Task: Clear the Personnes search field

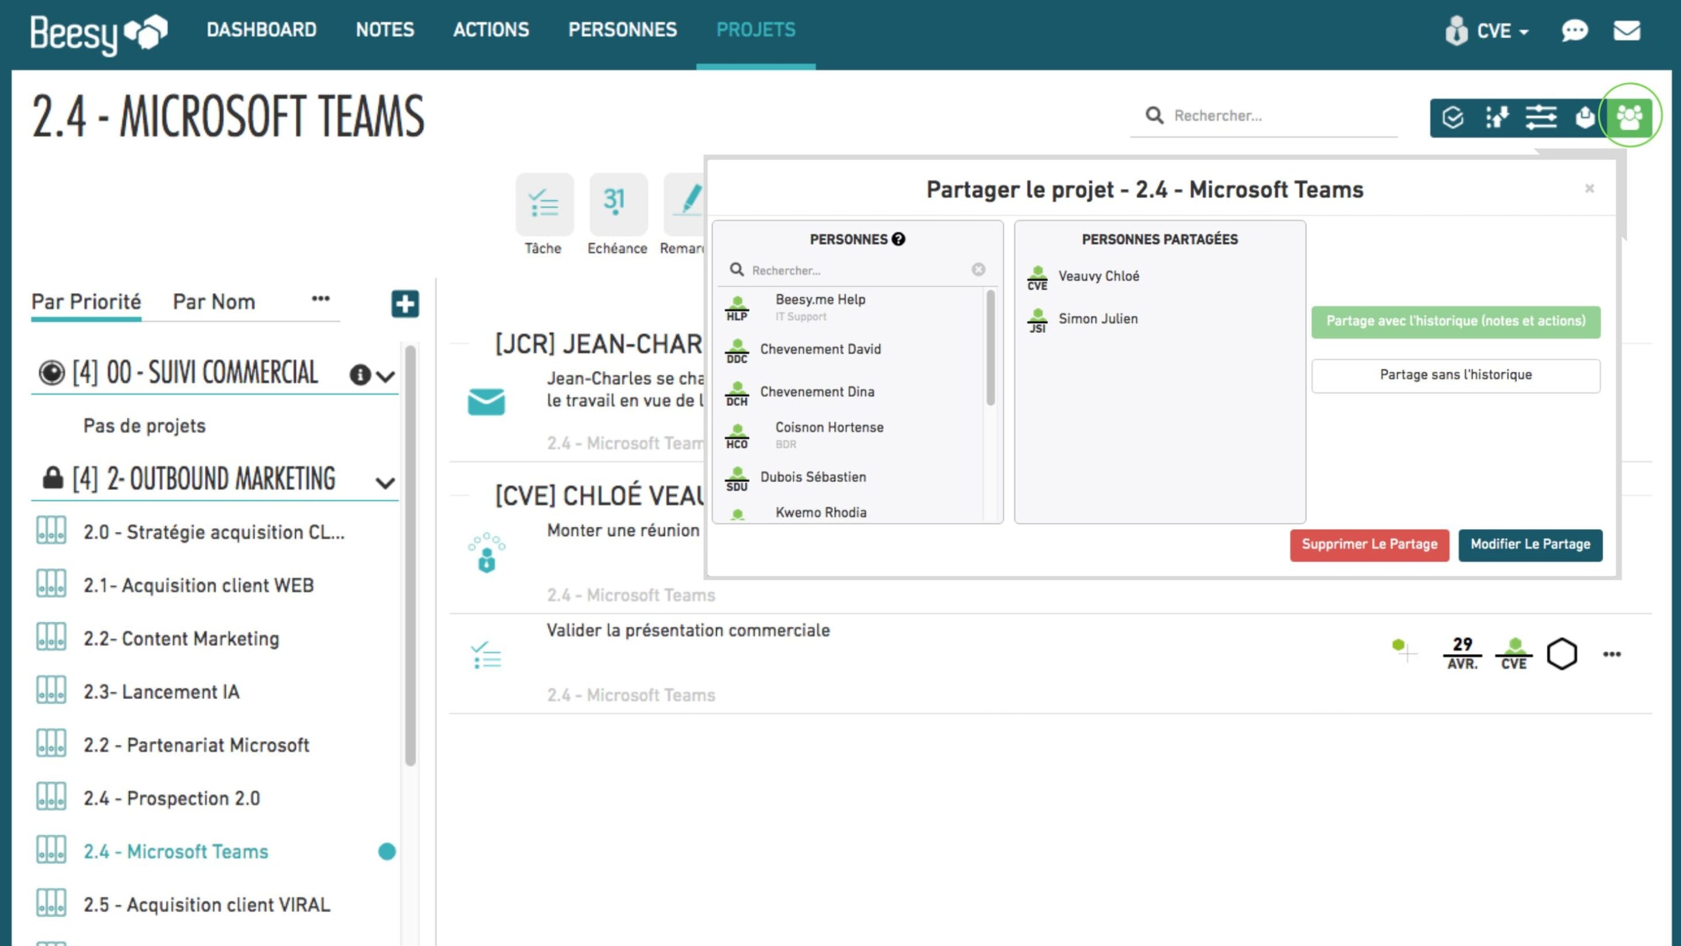Action: [x=978, y=270]
